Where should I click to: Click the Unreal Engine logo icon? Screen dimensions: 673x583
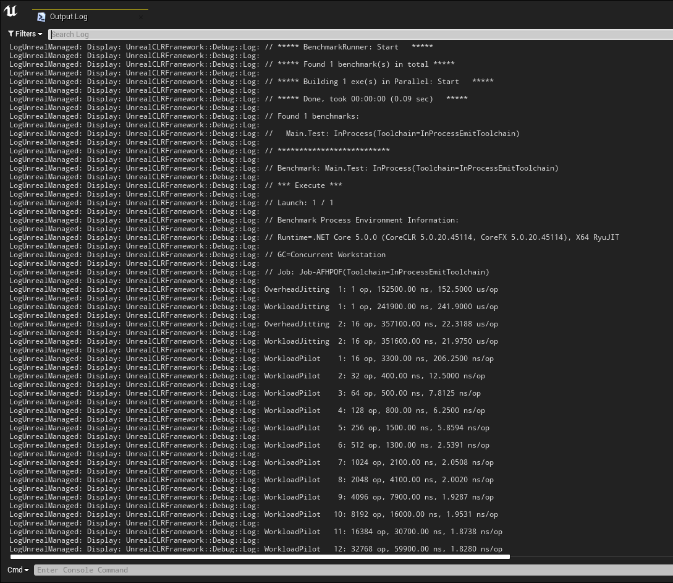click(11, 11)
